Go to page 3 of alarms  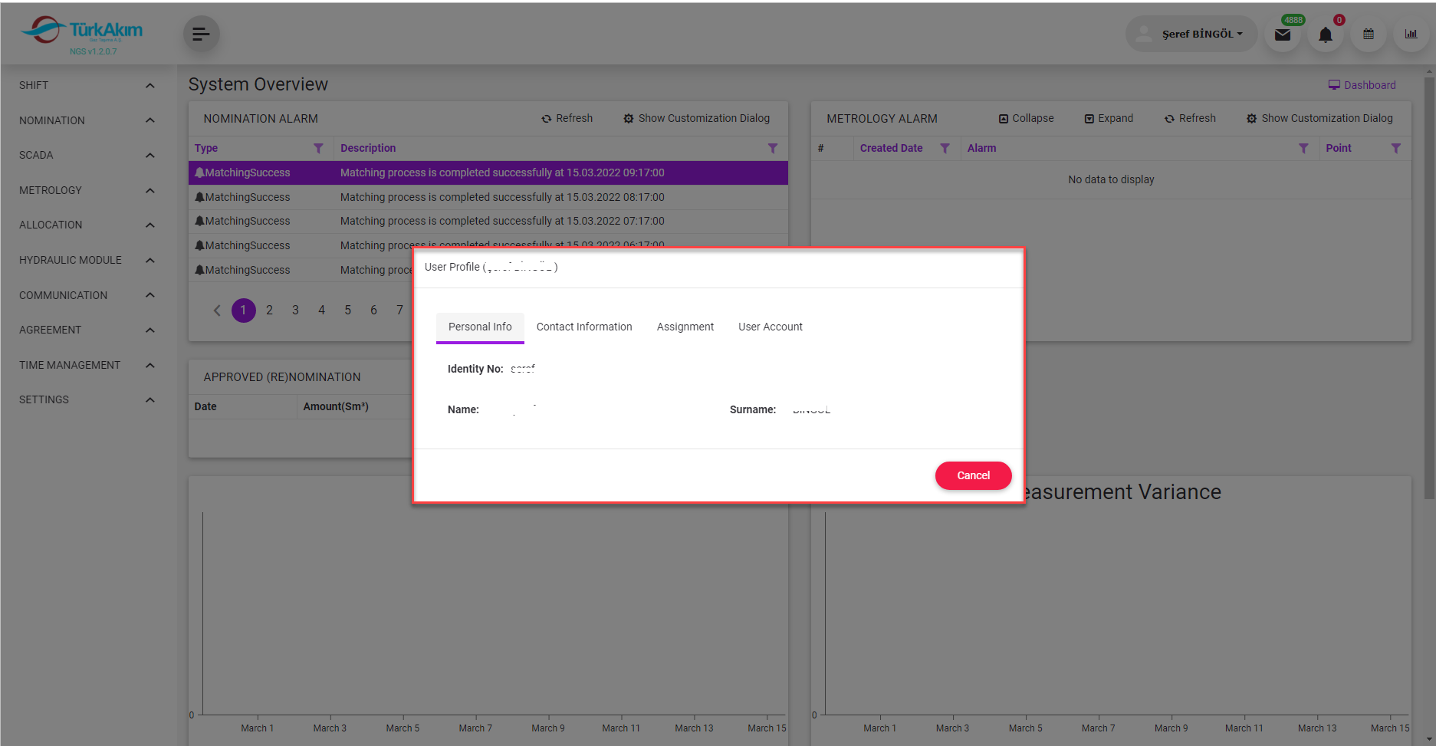[x=295, y=310]
